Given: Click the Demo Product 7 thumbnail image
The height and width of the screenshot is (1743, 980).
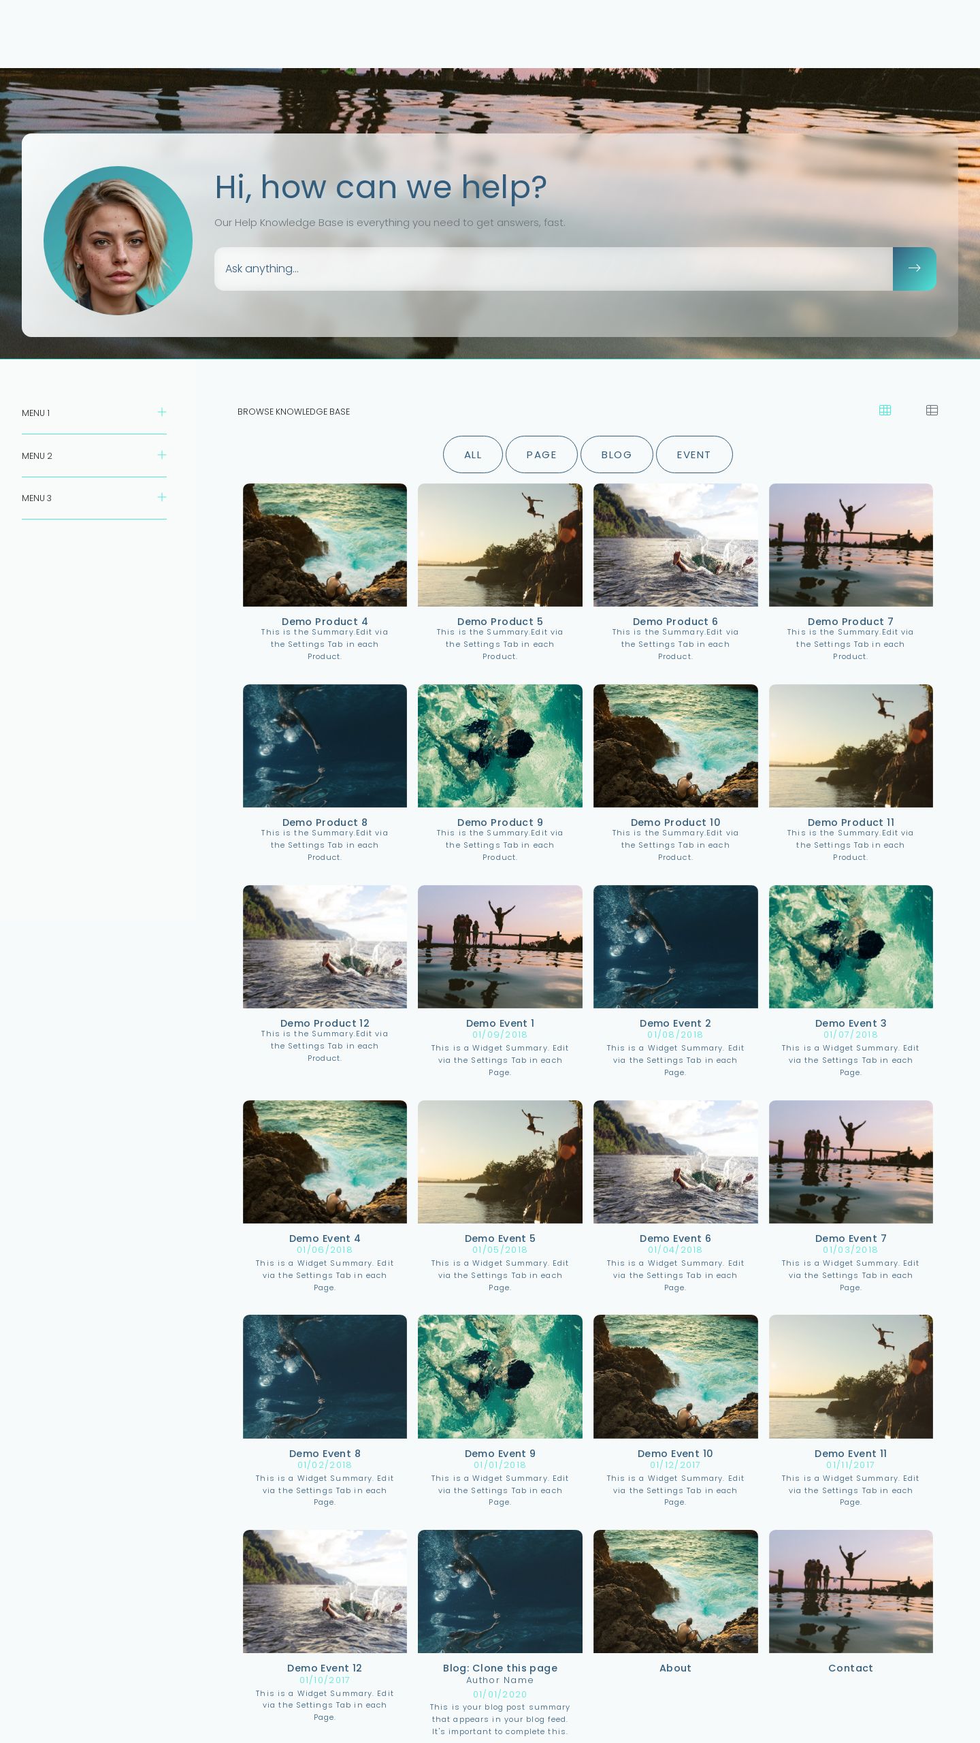Looking at the screenshot, I should pos(850,545).
